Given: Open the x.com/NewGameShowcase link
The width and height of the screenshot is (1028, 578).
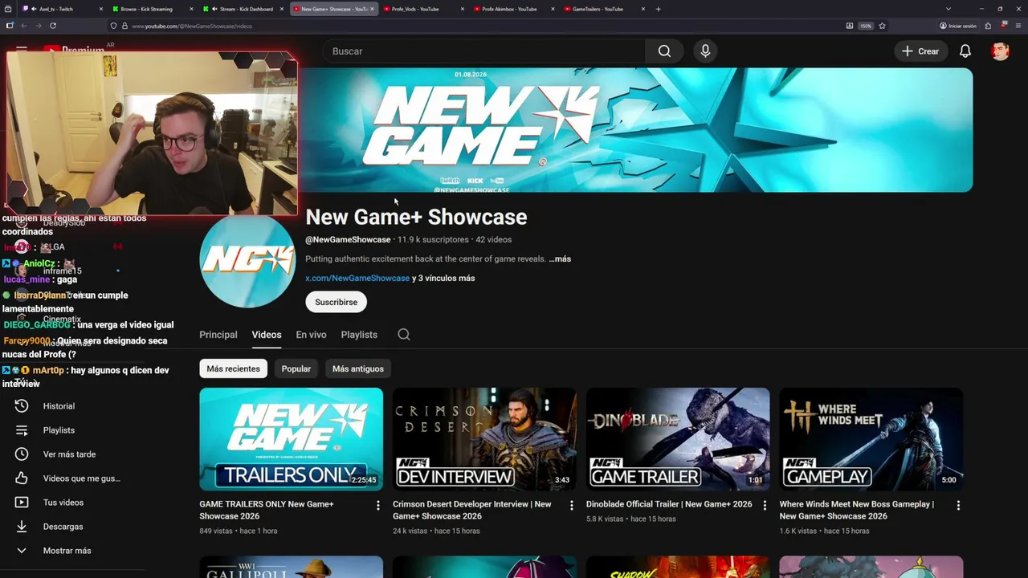Looking at the screenshot, I should coord(357,278).
